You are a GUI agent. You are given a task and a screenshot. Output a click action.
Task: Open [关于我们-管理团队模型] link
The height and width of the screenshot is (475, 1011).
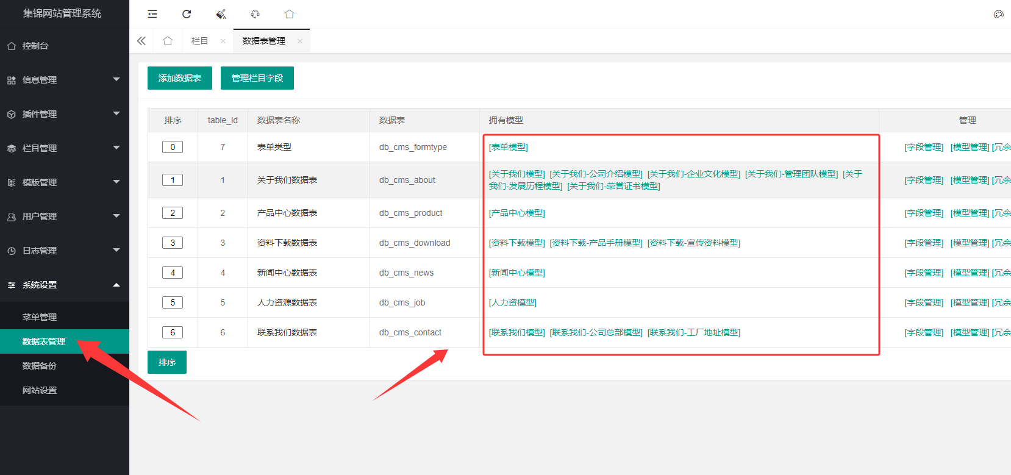coord(791,174)
